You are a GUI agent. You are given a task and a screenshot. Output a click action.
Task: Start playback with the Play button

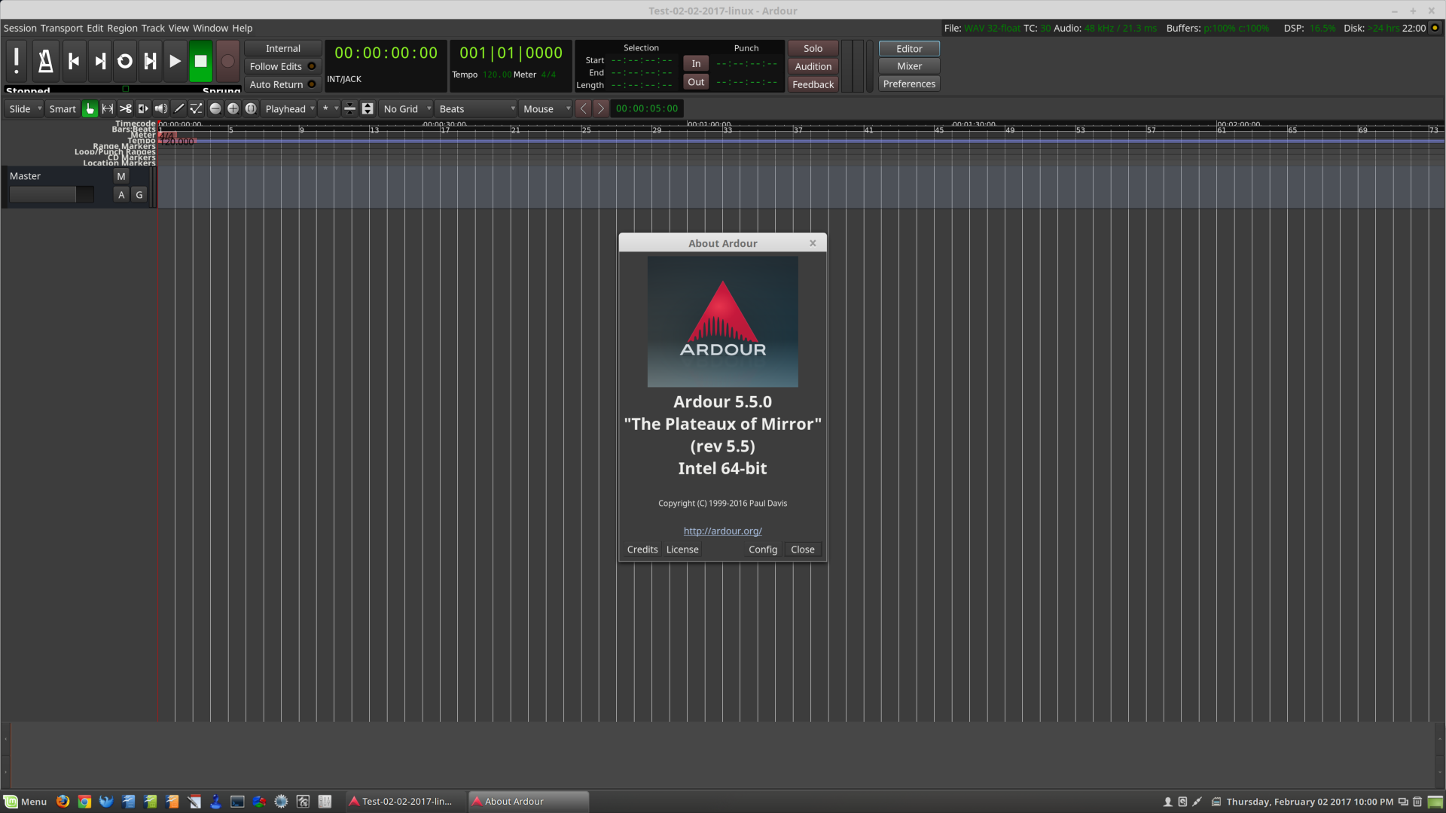tap(175, 61)
